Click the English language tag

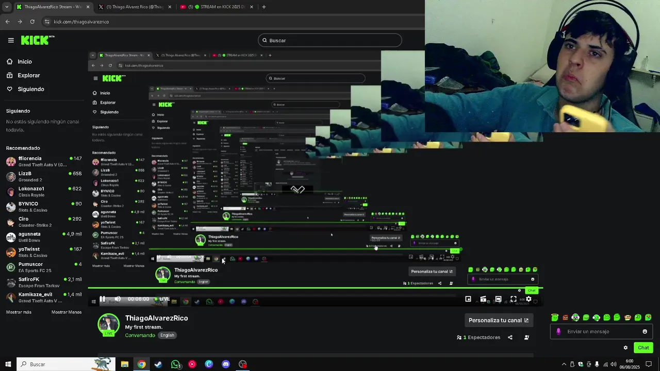click(167, 335)
